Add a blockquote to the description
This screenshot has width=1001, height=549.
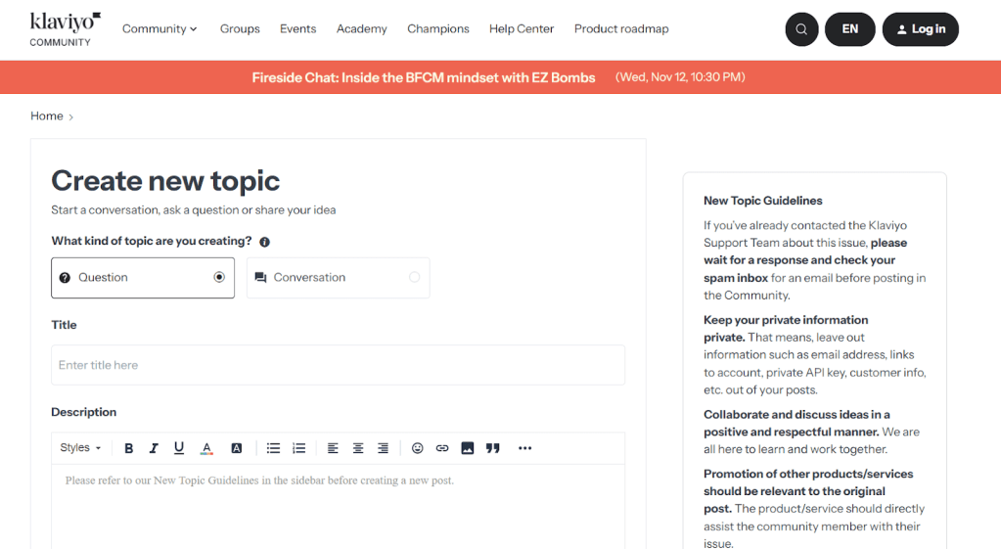coord(493,448)
